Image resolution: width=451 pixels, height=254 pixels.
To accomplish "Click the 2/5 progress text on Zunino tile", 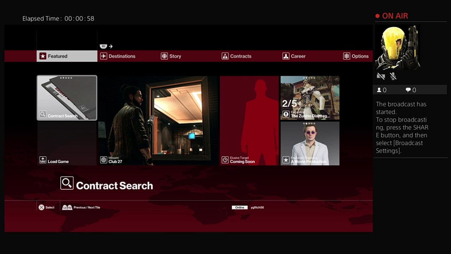I will (290, 103).
